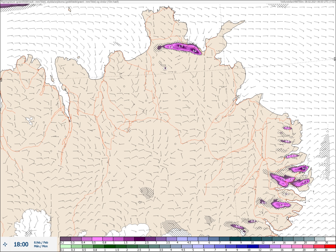Viewport: 336px width, 252px height.
Task: Click the 3.2 precipitation value on northern coast
Action: (194, 51)
